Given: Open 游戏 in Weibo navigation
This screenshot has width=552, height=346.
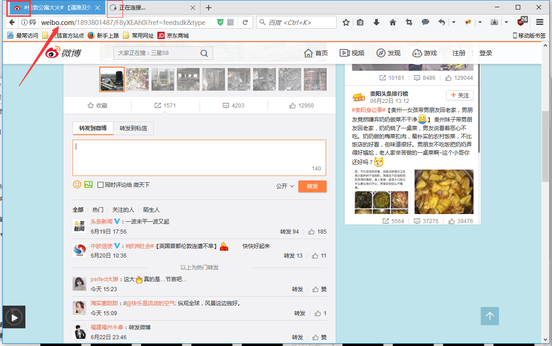Looking at the screenshot, I should point(425,53).
